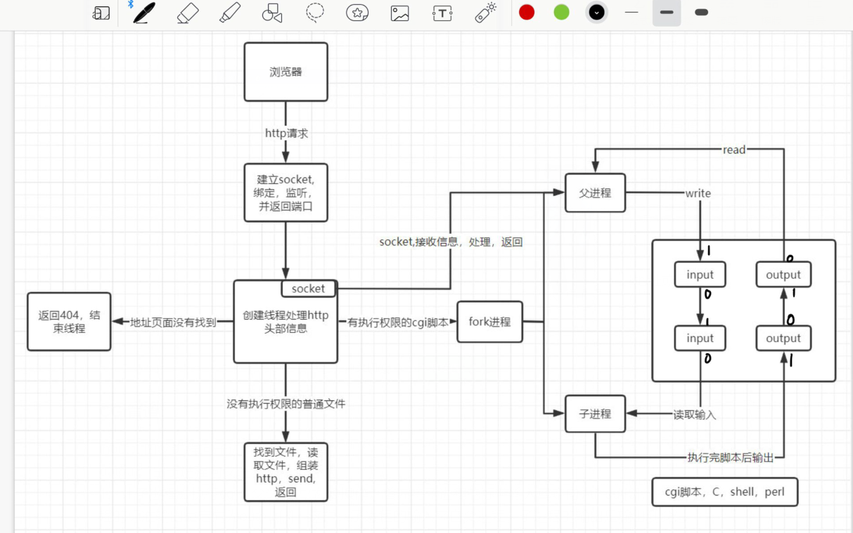Screen dimensions: 853x533
Task: Switch to the thick stroke width option
Action: [700, 13]
